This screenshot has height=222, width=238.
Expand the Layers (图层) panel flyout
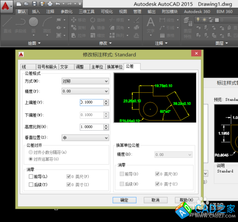pos(221,43)
